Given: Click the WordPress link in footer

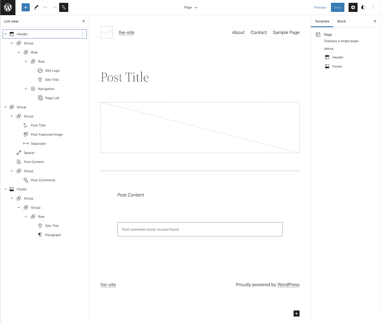Looking at the screenshot, I should pos(288,284).
